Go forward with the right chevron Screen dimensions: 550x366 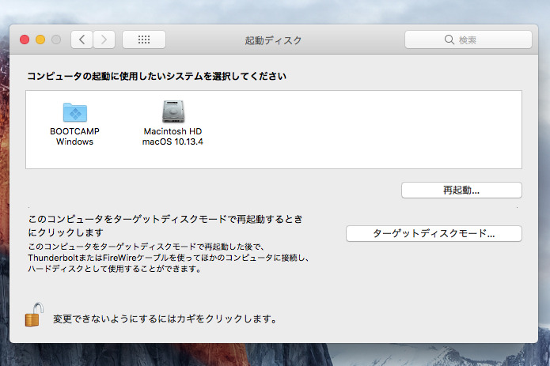(104, 40)
